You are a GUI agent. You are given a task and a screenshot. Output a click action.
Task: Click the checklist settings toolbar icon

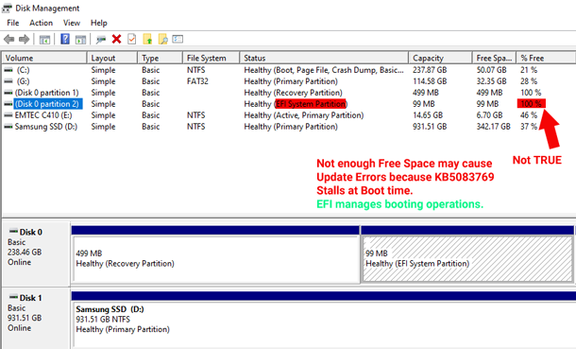click(178, 39)
